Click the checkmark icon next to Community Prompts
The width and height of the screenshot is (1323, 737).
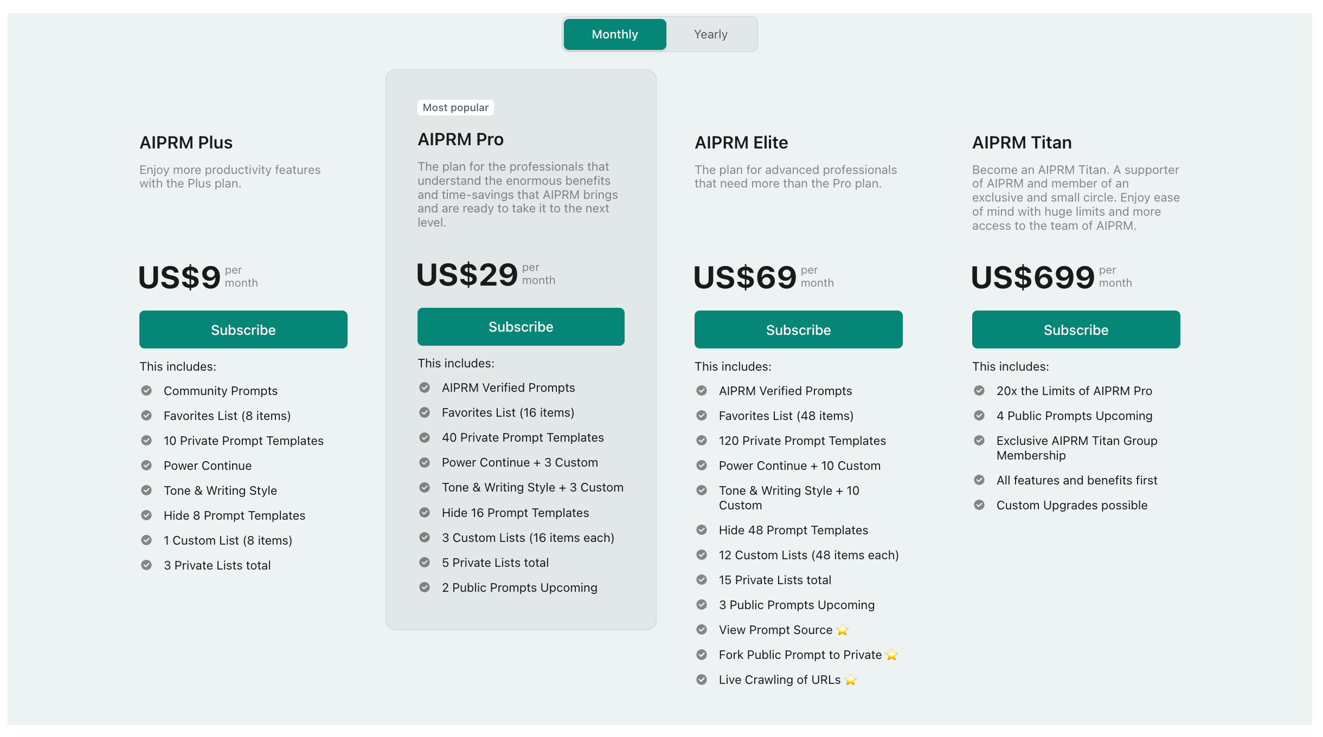pyautogui.click(x=145, y=390)
